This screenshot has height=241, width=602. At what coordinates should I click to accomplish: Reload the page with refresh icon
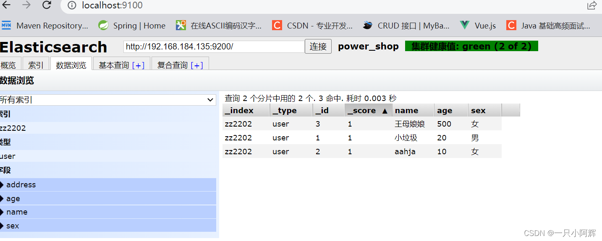click(47, 5)
